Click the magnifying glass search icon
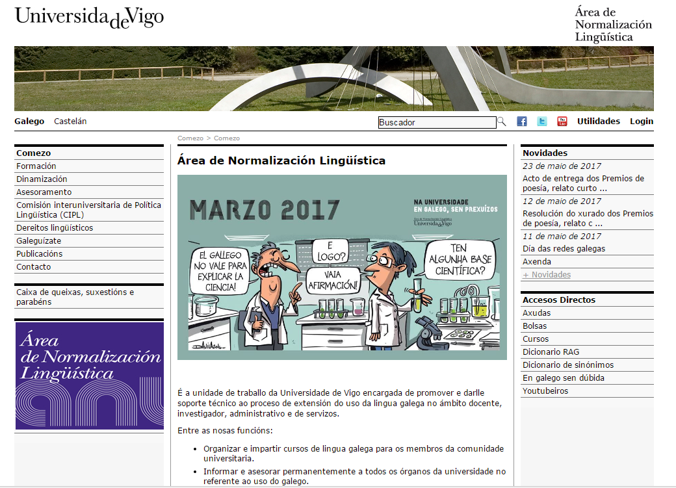The image size is (676, 488). (502, 122)
